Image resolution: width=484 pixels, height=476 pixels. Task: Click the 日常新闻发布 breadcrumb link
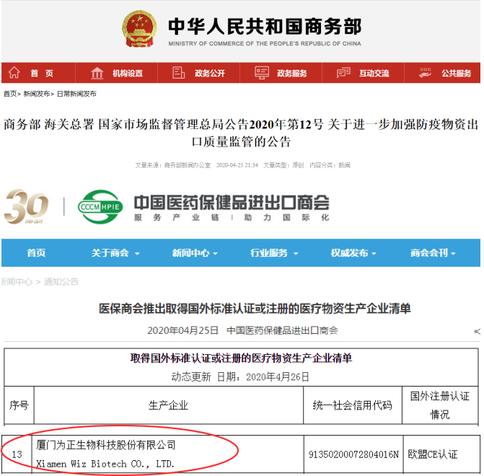click(x=76, y=94)
